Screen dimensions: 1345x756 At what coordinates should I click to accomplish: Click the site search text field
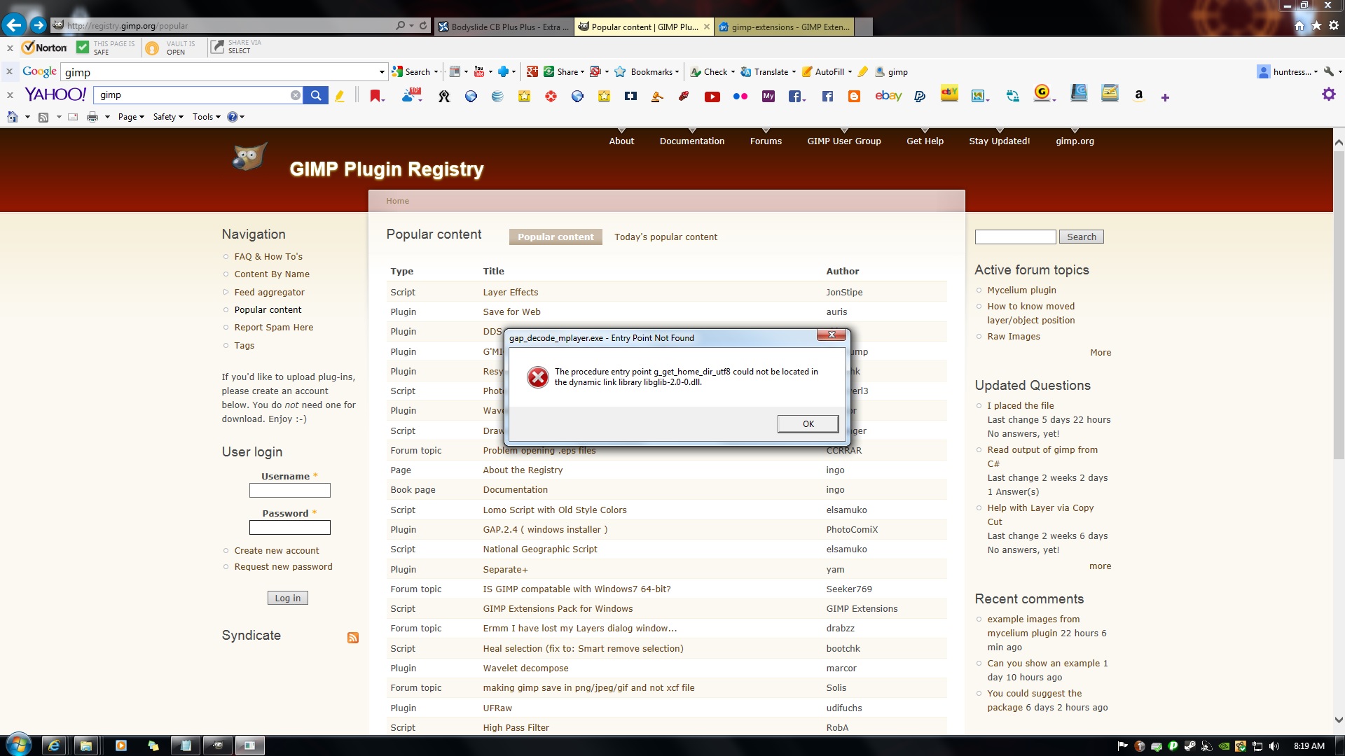[1015, 237]
